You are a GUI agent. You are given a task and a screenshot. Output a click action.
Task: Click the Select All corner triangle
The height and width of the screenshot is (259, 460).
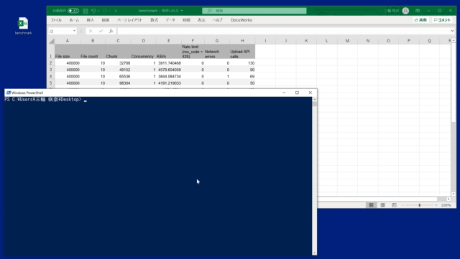pyautogui.click(x=51, y=41)
